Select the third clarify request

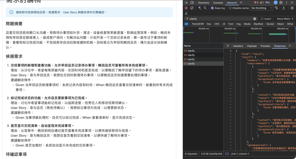pyautogui.click(x=203, y=59)
